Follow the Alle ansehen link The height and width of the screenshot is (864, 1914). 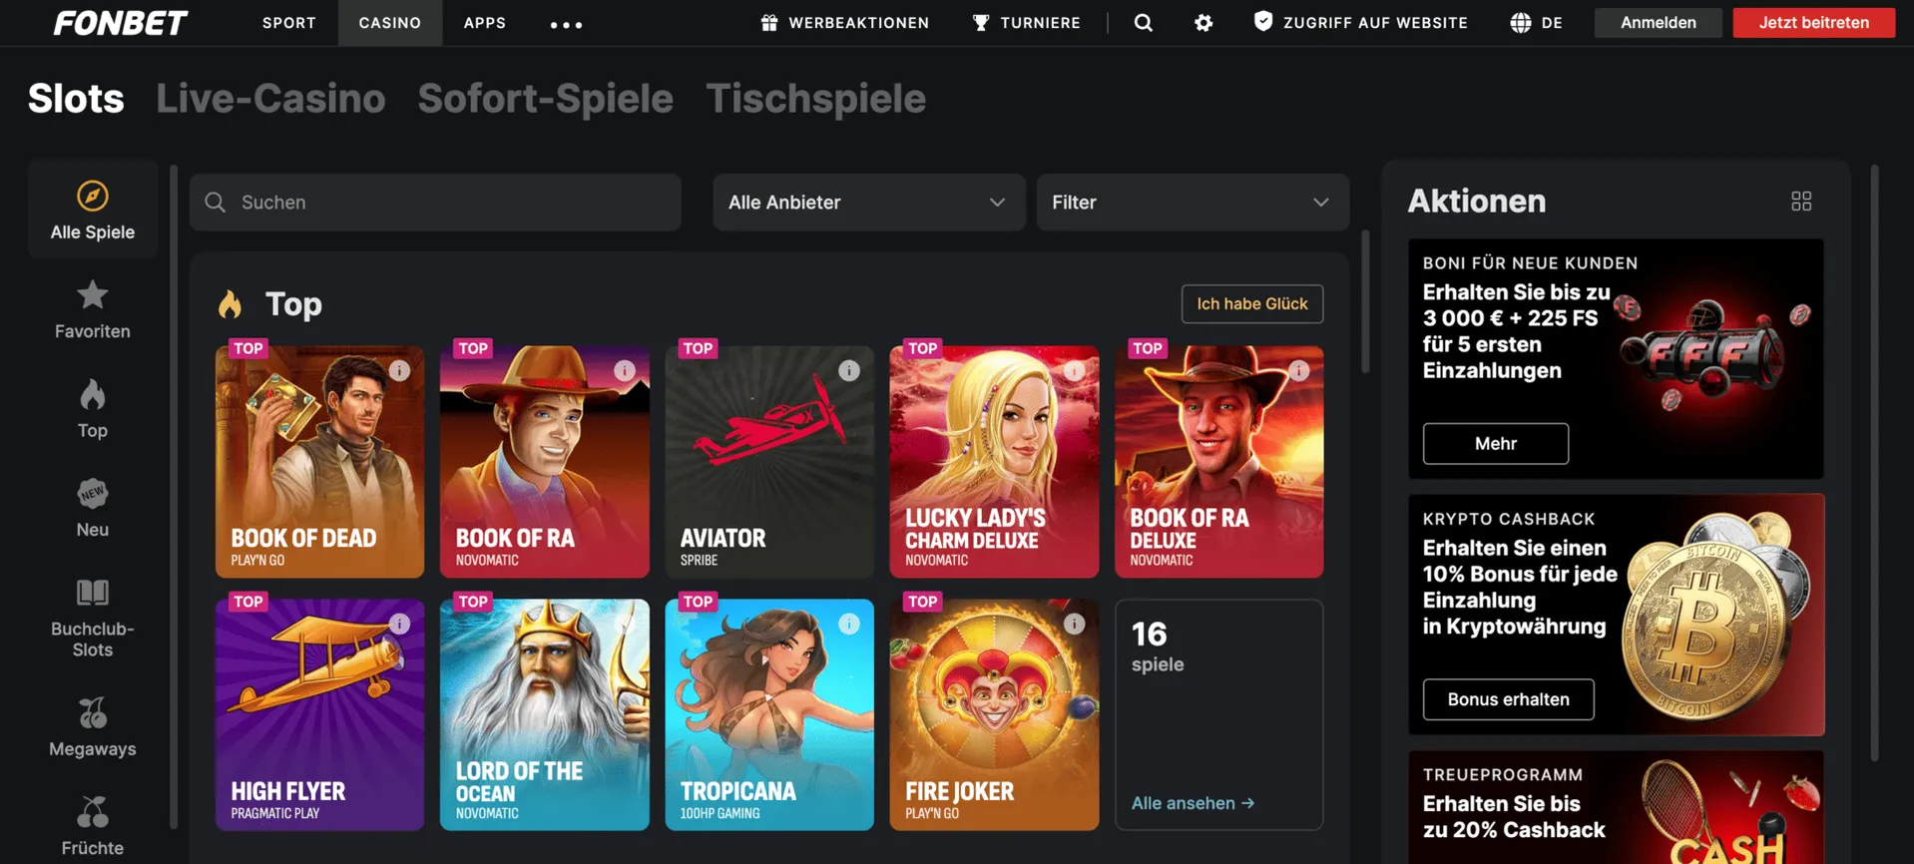pos(1193,803)
